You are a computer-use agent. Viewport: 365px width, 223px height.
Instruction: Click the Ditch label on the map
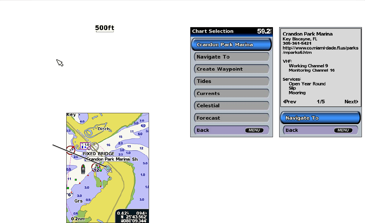tap(104, 129)
